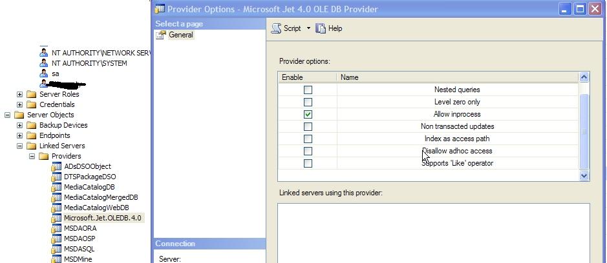
Task: Click the MSDAORA provider icon
Action: coord(56,228)
